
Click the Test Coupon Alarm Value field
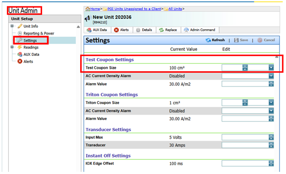tap(245, 84)
